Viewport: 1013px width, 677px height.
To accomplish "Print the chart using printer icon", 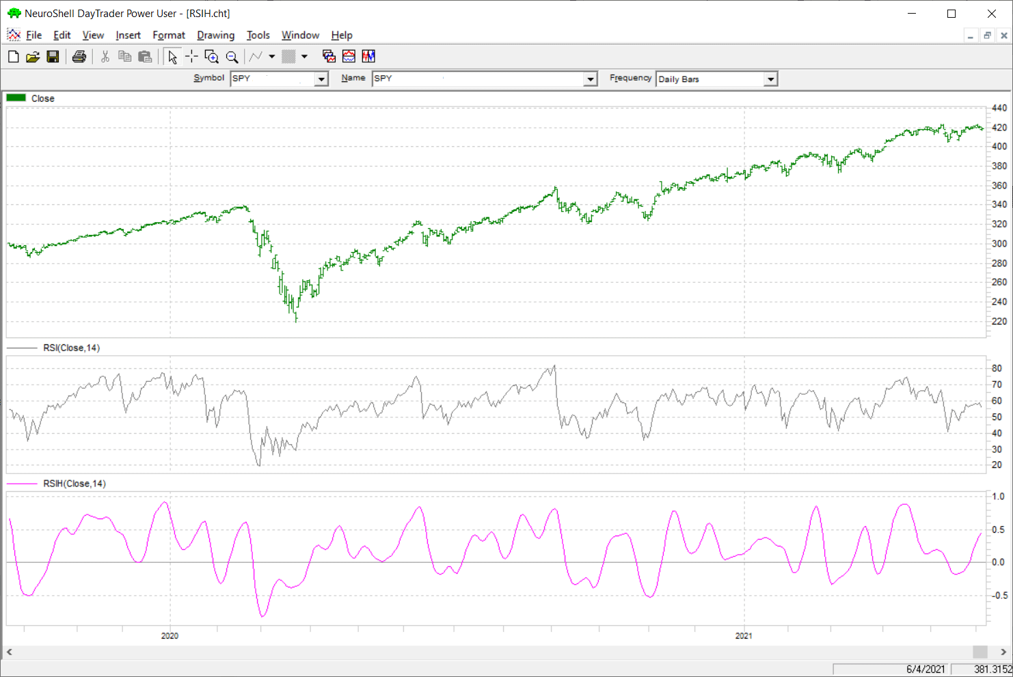I will point(79,57).
